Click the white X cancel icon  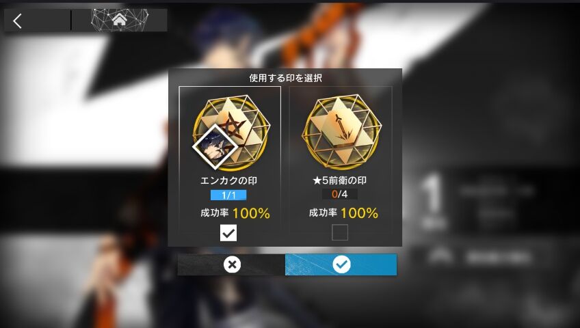click(x=232, y=264)
